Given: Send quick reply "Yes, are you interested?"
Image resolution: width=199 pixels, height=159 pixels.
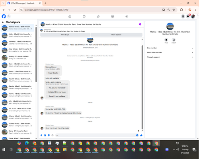Looking at the screenshot, I should 57,88.
